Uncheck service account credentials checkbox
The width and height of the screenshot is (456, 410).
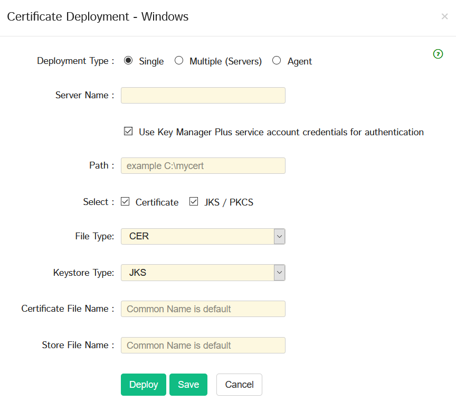pyautogui.click(x=128, y=132)
